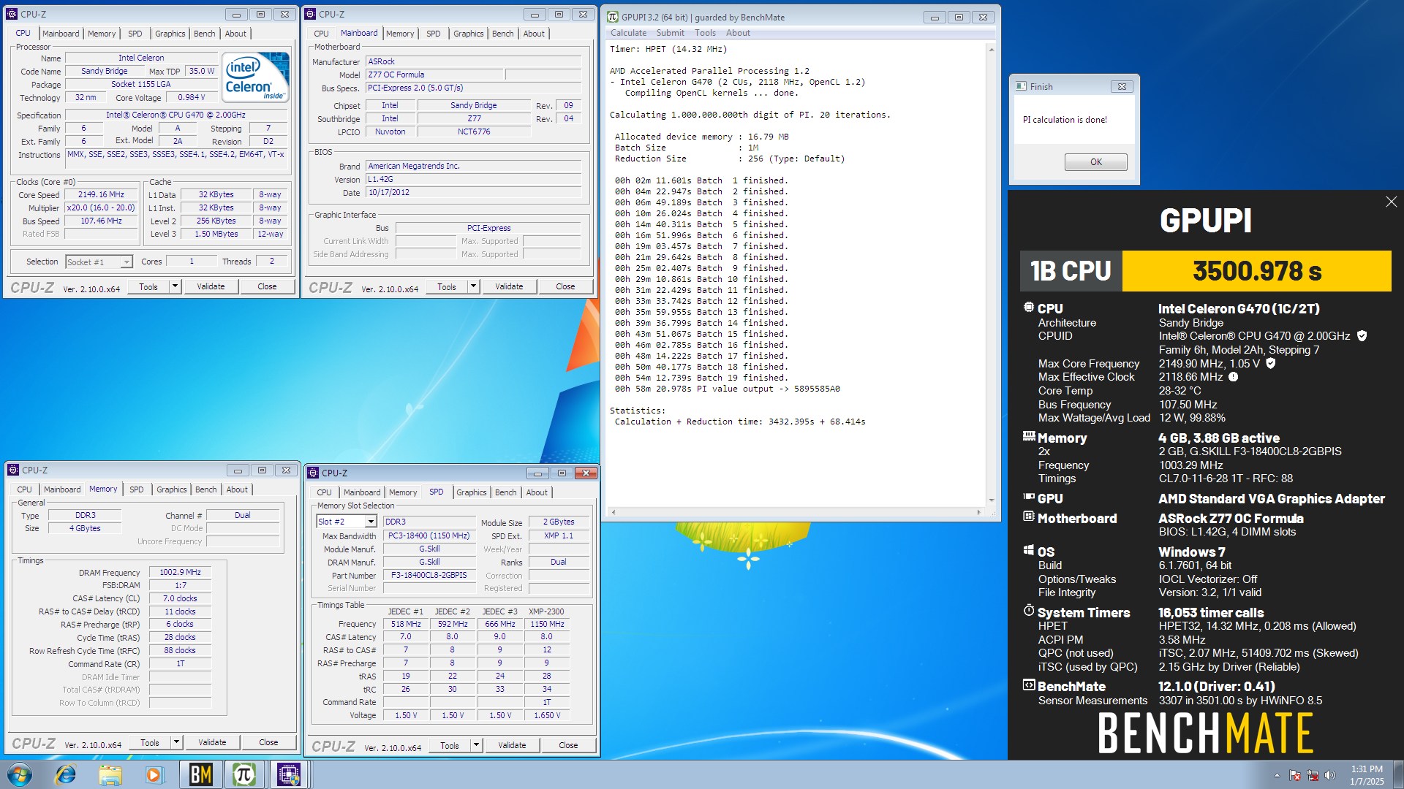Click 'PI value output -> 5895585A0' log line
The width and height of the screenshot is (1404, 789).
click(769, 389)
